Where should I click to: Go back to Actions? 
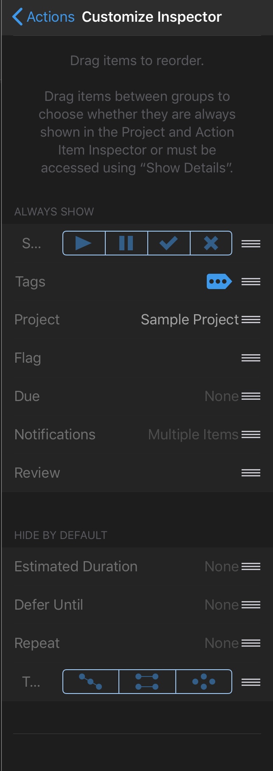click(43, 17)
